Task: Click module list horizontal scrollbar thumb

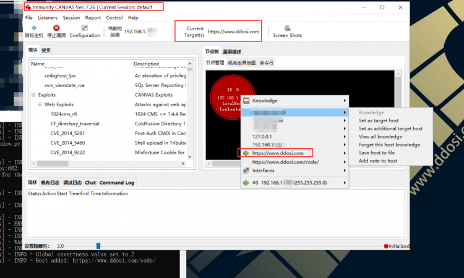Action: [53, 163]
